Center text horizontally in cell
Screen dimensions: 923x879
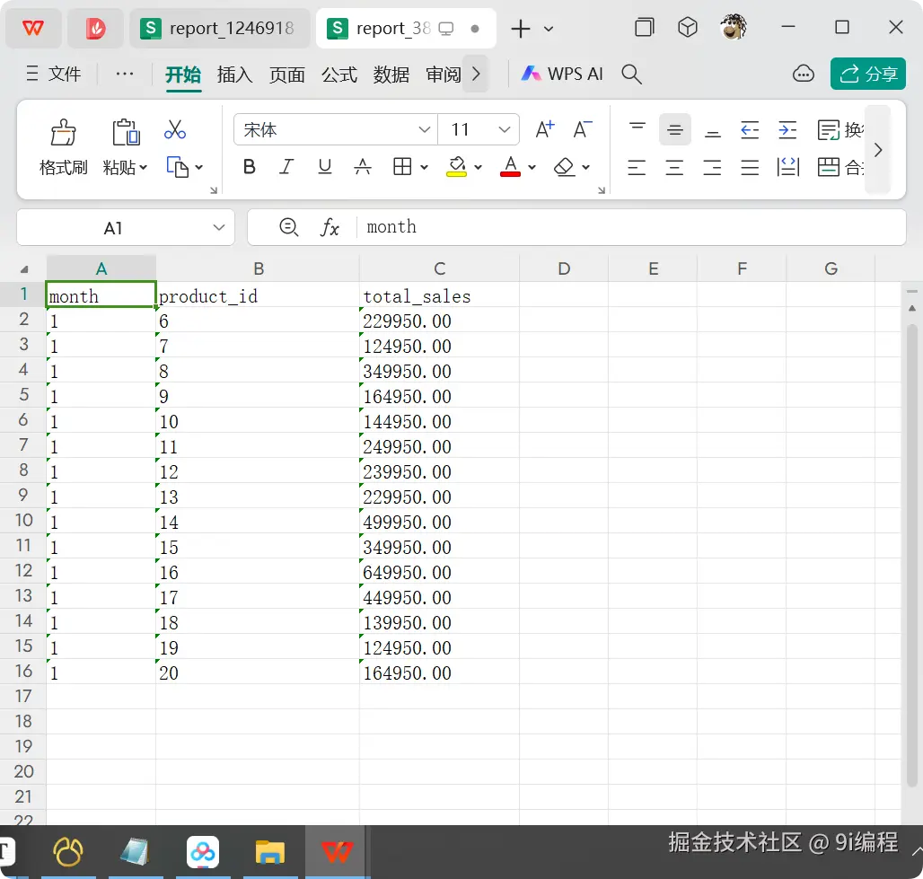point(674,167)
